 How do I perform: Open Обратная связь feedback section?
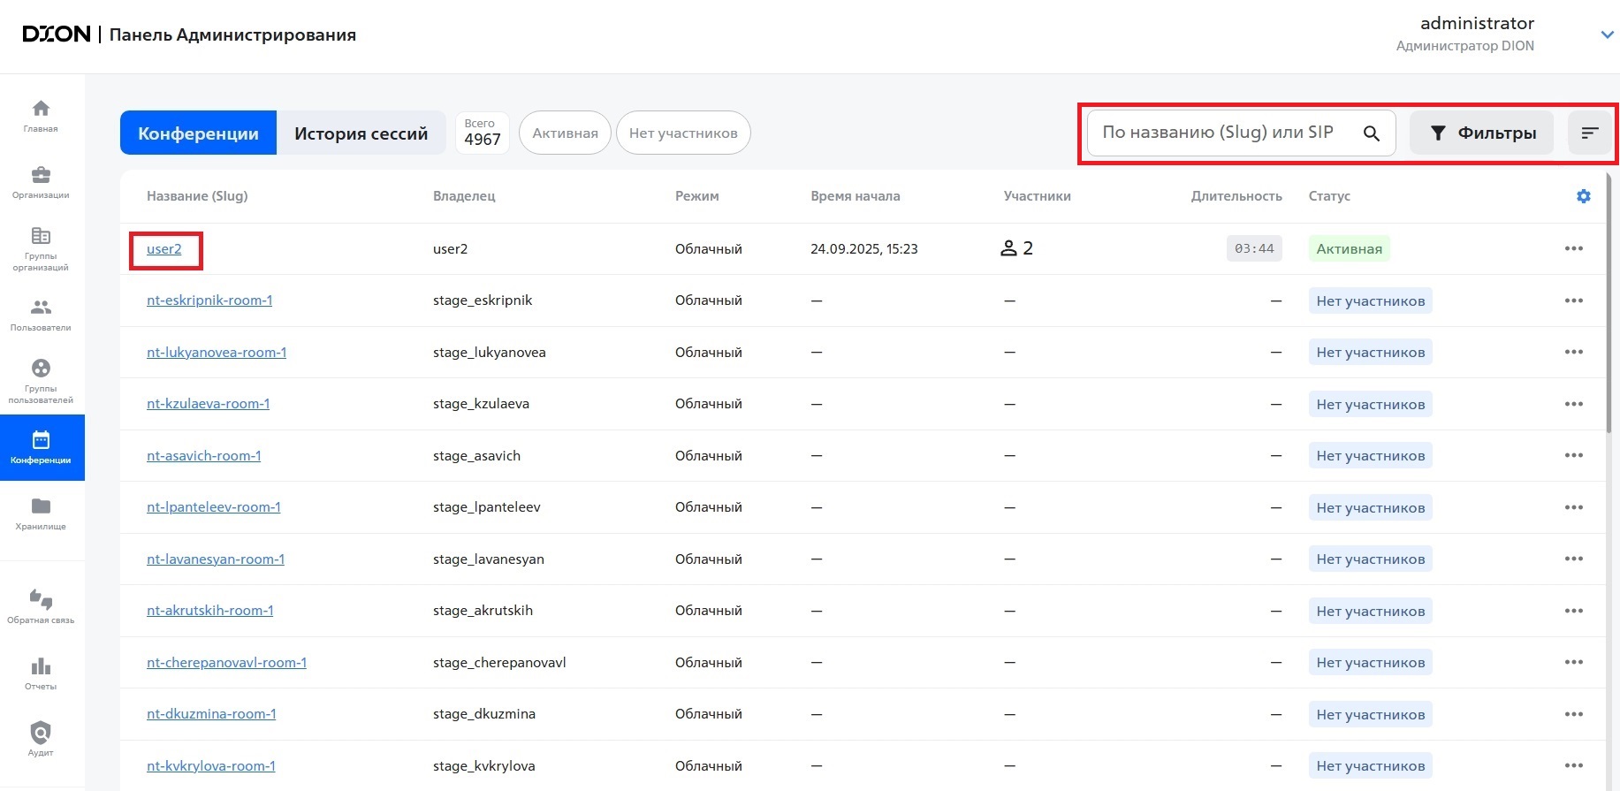tap(41, 606)
